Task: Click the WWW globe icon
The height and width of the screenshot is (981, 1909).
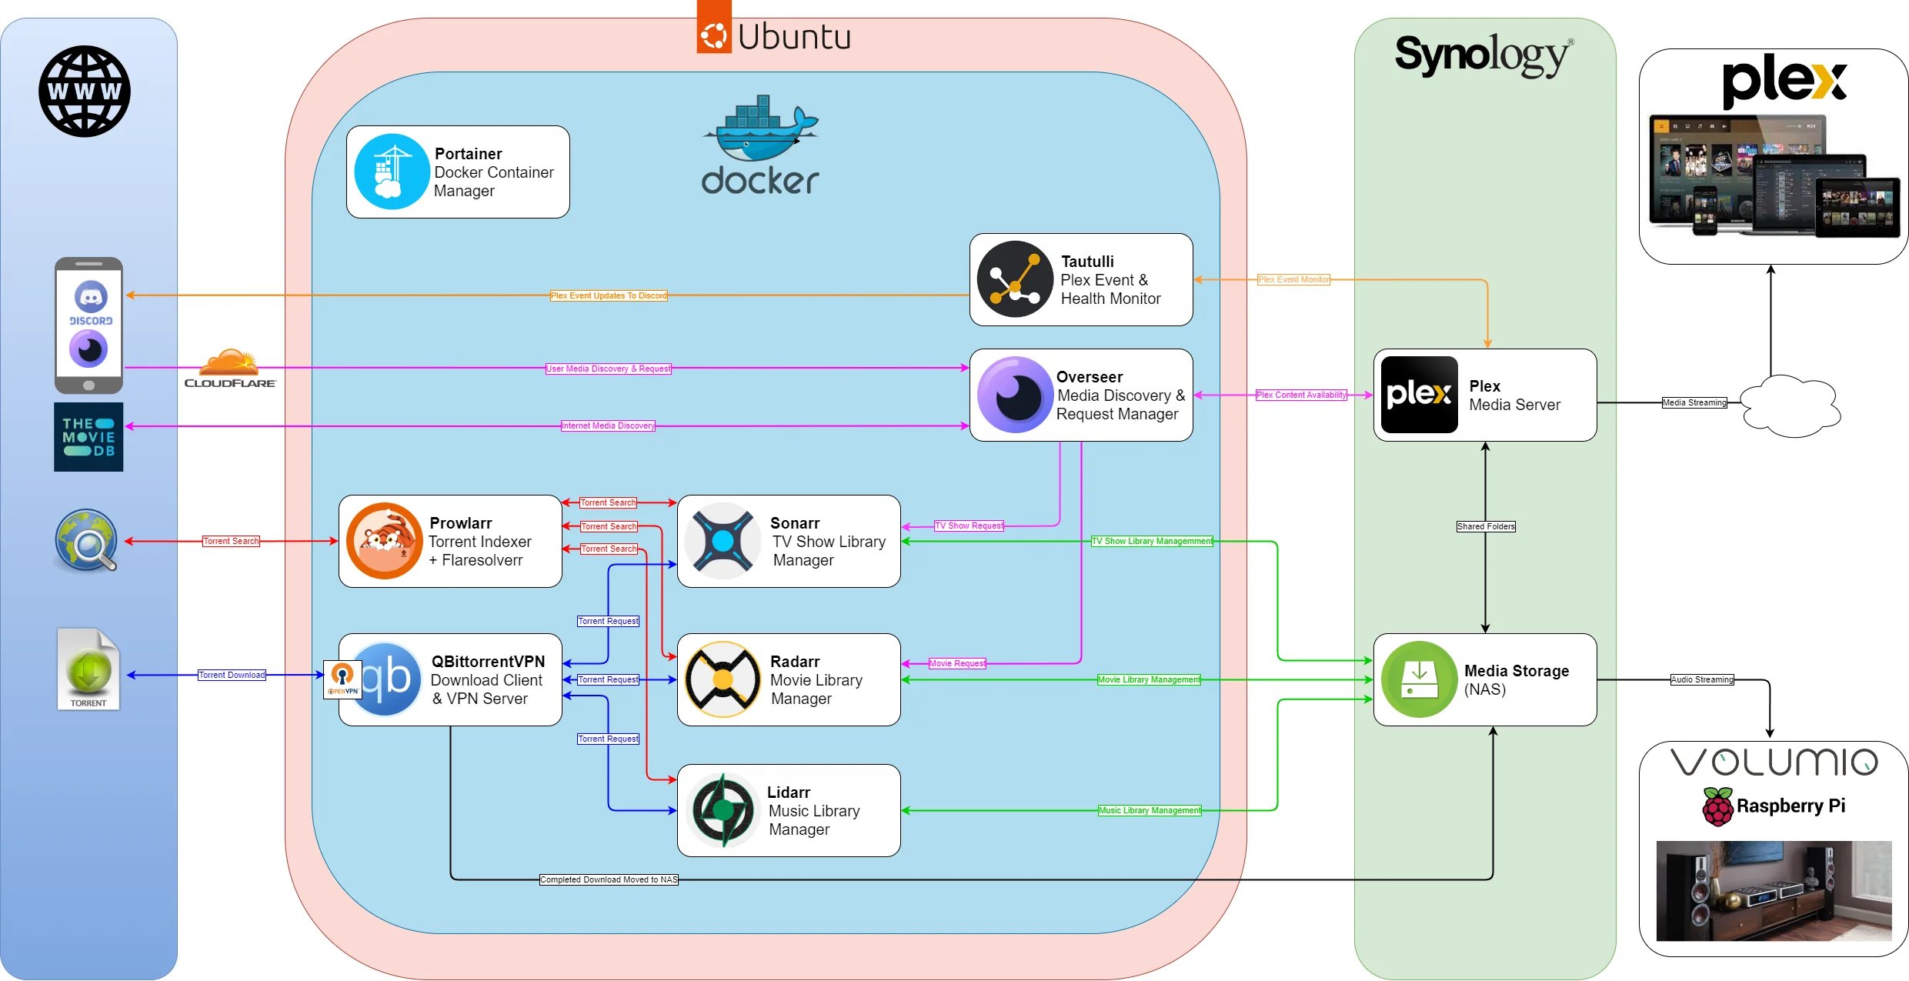Action: click(x=85, y=92)
